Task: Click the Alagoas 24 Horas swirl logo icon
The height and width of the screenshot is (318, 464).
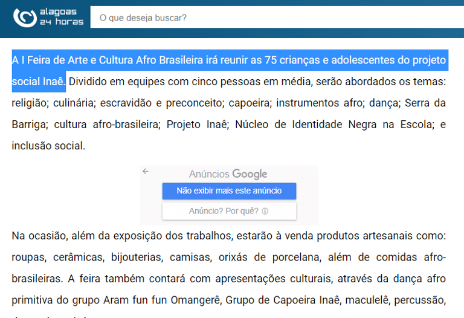Action: (25, 17)
